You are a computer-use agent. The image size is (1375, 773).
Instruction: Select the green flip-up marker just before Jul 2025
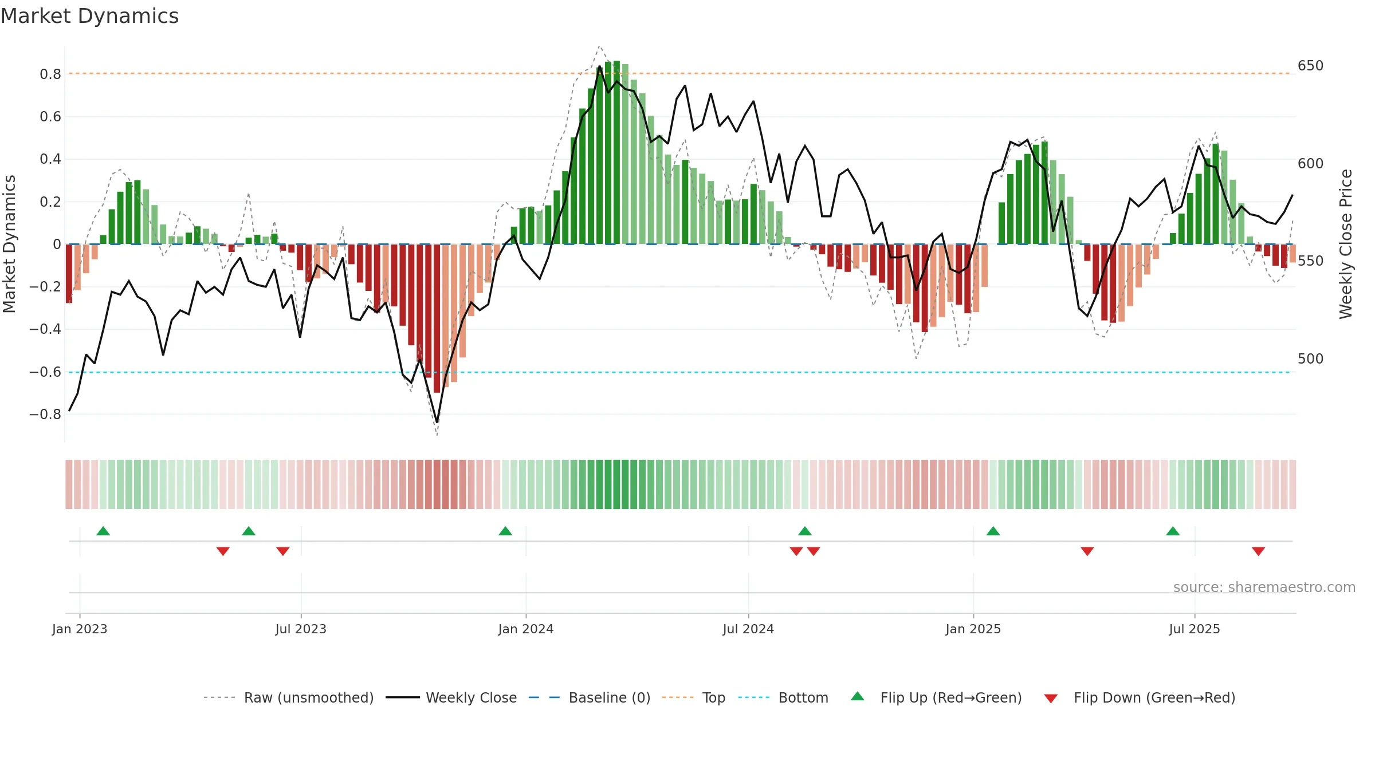(1173, 531)
